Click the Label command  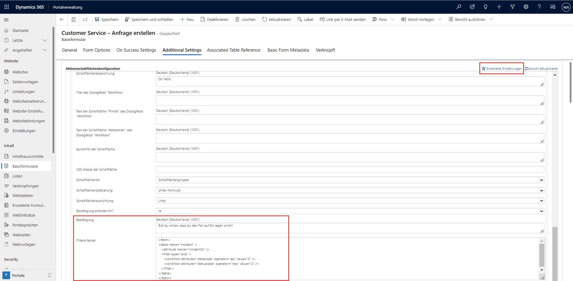pyautogui.click(x=305, y=19)
